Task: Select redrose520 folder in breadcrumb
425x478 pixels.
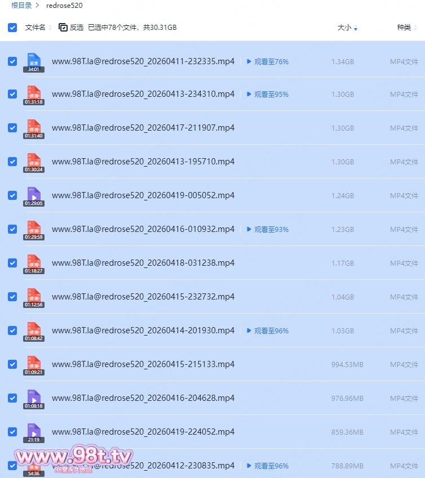Action: [x=64, y=5]
